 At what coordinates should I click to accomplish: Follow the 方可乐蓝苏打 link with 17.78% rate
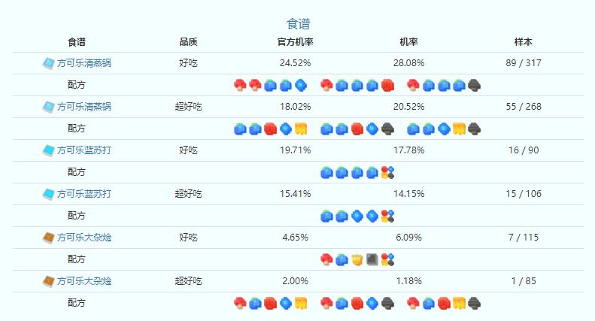click(x=84, y=150)
